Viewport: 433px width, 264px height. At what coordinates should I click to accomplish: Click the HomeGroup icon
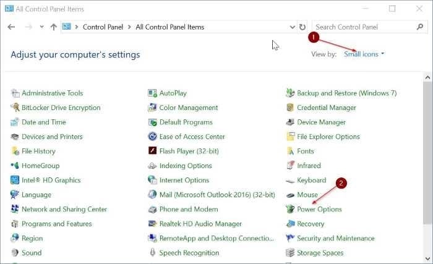coord(15,166)
